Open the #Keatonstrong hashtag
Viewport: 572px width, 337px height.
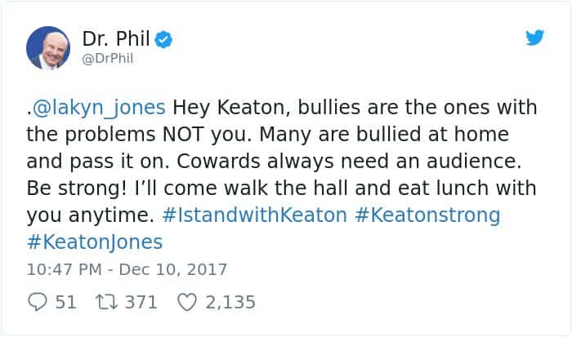pyautogui.click(x=422, y=216)
